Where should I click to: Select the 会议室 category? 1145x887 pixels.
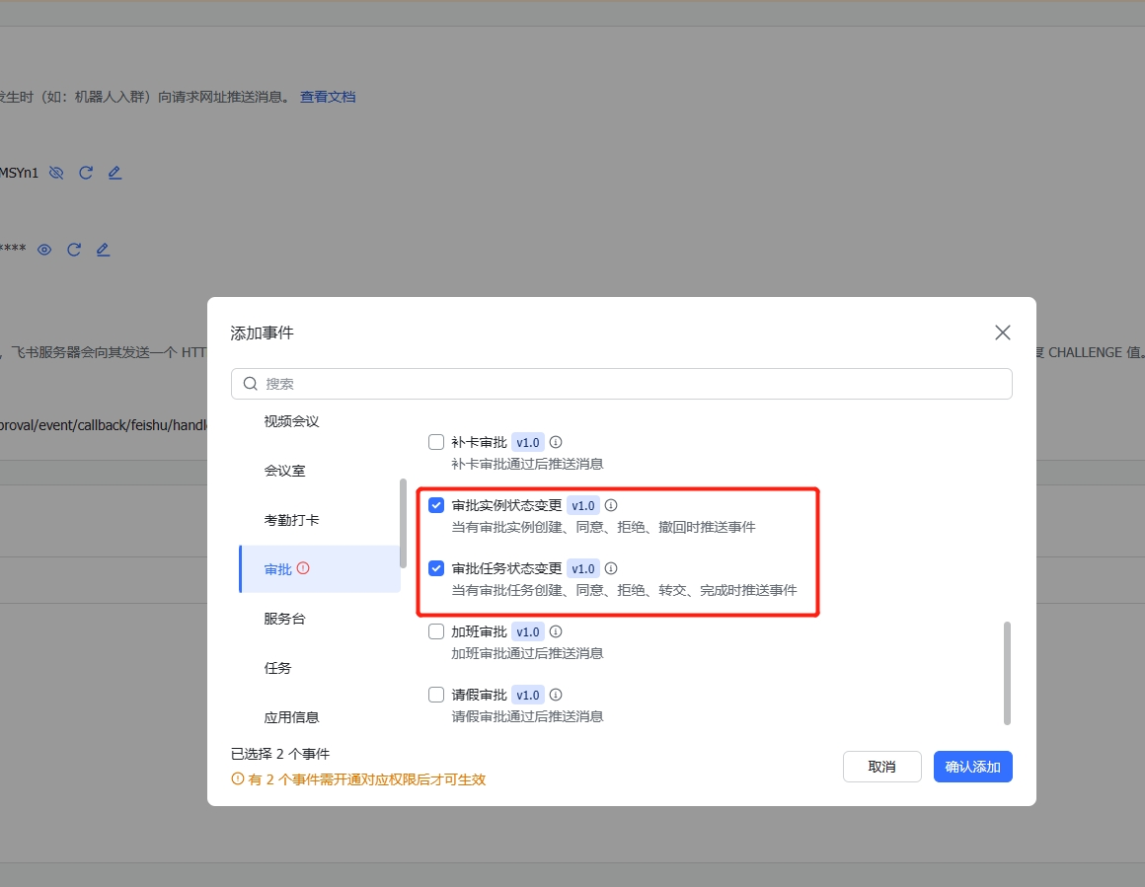285,471
